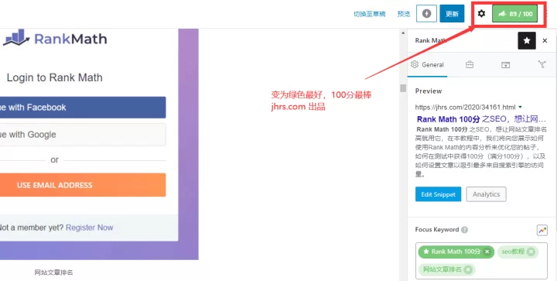This screenshot has width=557, height=281.
Task: Open the Schema tab icon
Action: pos(505,65)
